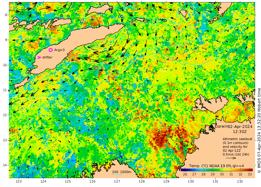Click the leftmost green circle marker near 123°E

pos(22,13)
